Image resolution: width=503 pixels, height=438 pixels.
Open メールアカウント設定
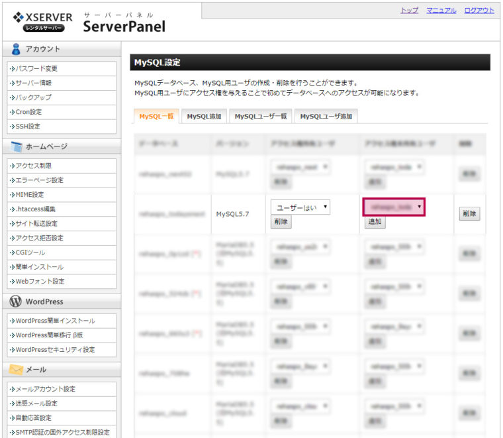(x=62, y=389)
